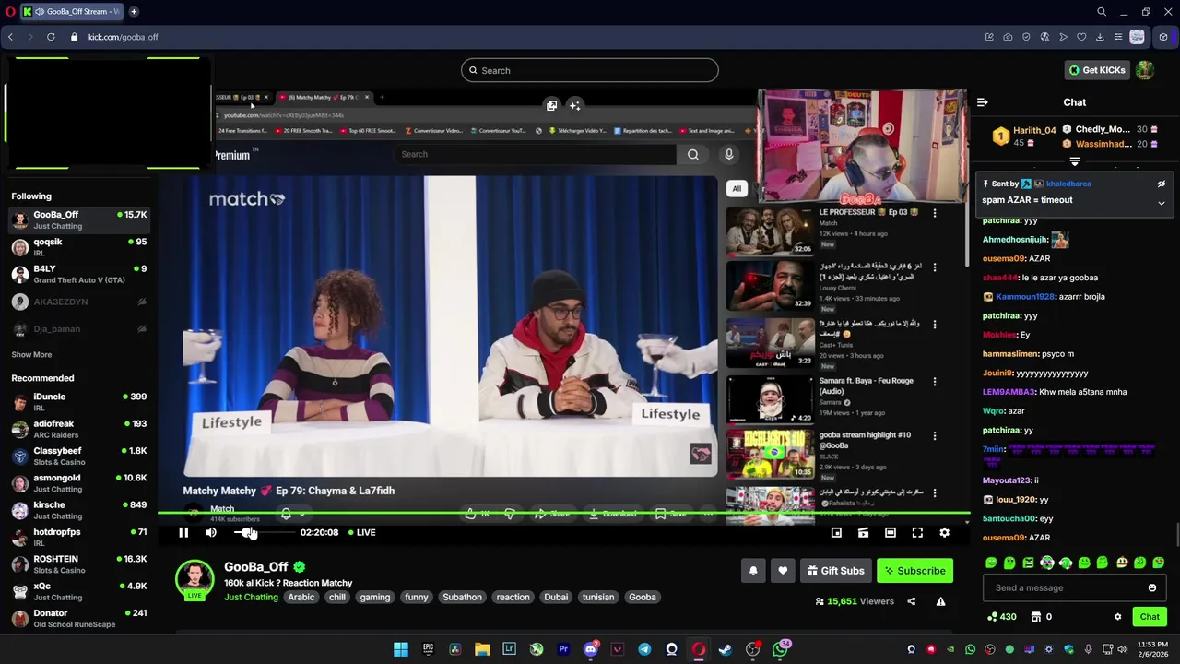Select the GooBa_Off Stream browser tab
Viewport: 1180px width, 664px height.
click(71, 12)
